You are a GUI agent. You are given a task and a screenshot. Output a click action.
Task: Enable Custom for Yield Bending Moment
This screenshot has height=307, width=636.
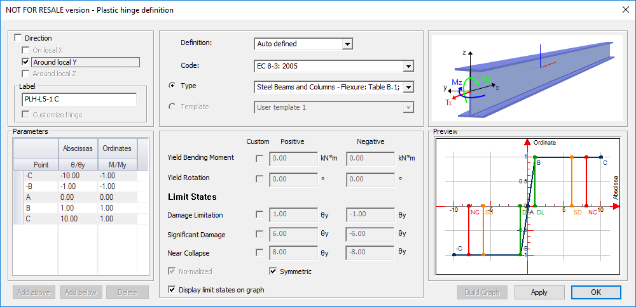tap(259, 159)
